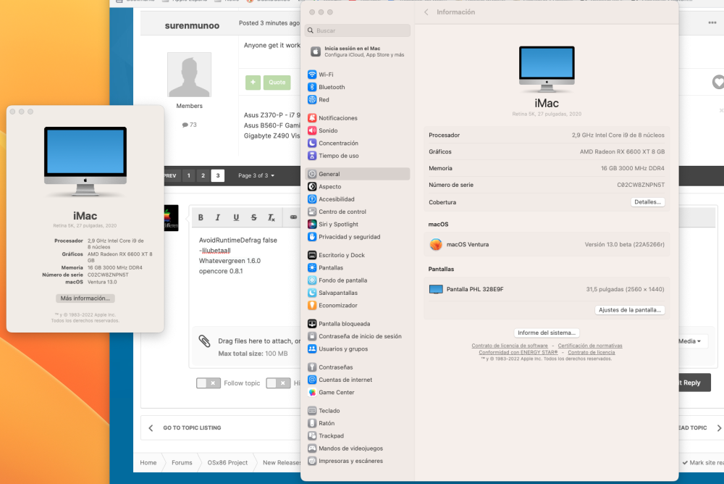Open Ajustes de la pantalla
The width and height of the screenshot is (724, 484).
pos(630,309)
